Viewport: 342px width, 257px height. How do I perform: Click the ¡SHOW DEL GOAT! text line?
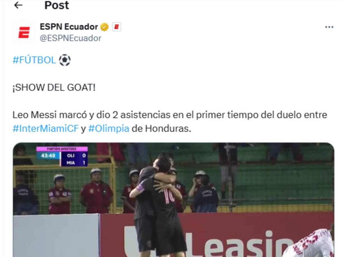coord(54,87)
